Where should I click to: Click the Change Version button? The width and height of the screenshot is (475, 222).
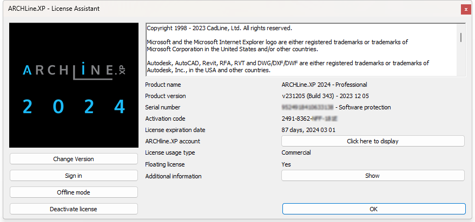tap(74, 159)
